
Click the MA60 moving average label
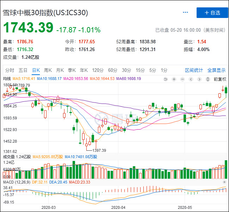128,79
